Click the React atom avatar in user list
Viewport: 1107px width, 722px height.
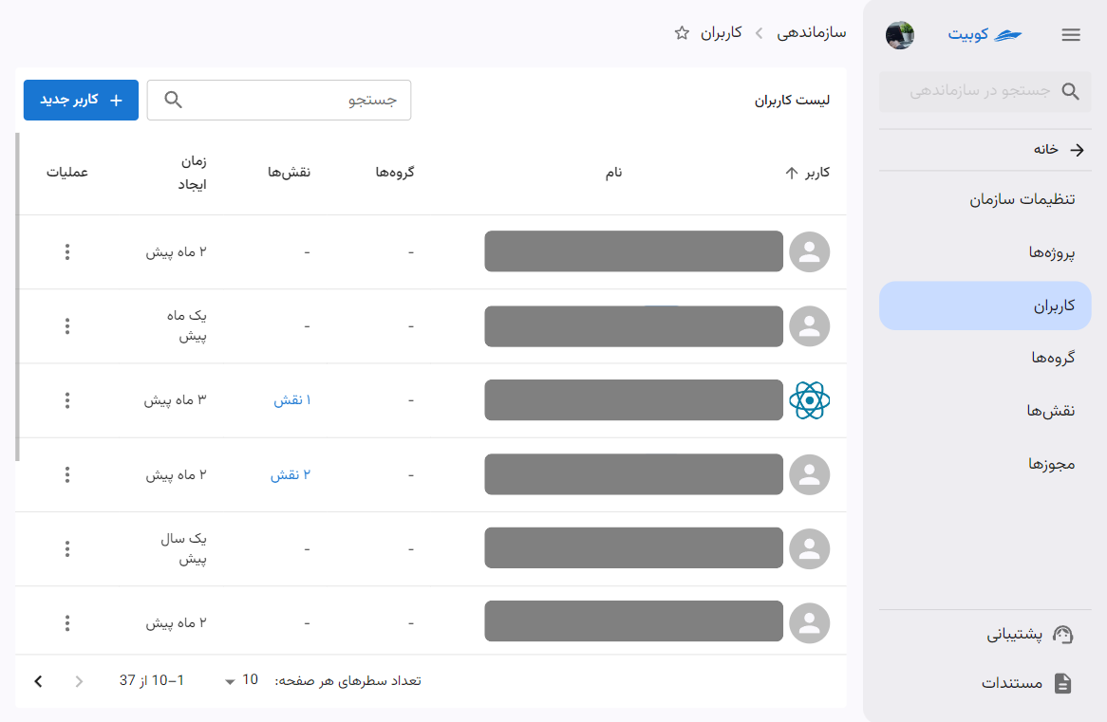coord(809,400)
